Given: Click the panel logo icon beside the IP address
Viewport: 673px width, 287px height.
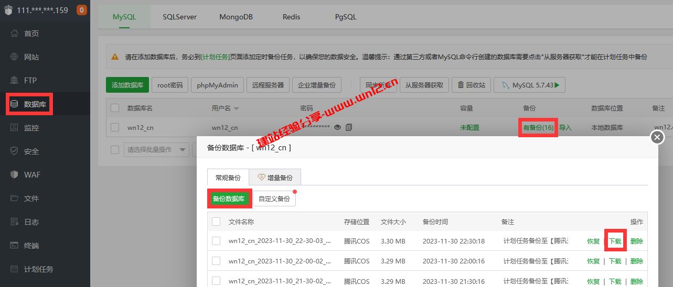Looking at the screenshot, I should 8,10.
